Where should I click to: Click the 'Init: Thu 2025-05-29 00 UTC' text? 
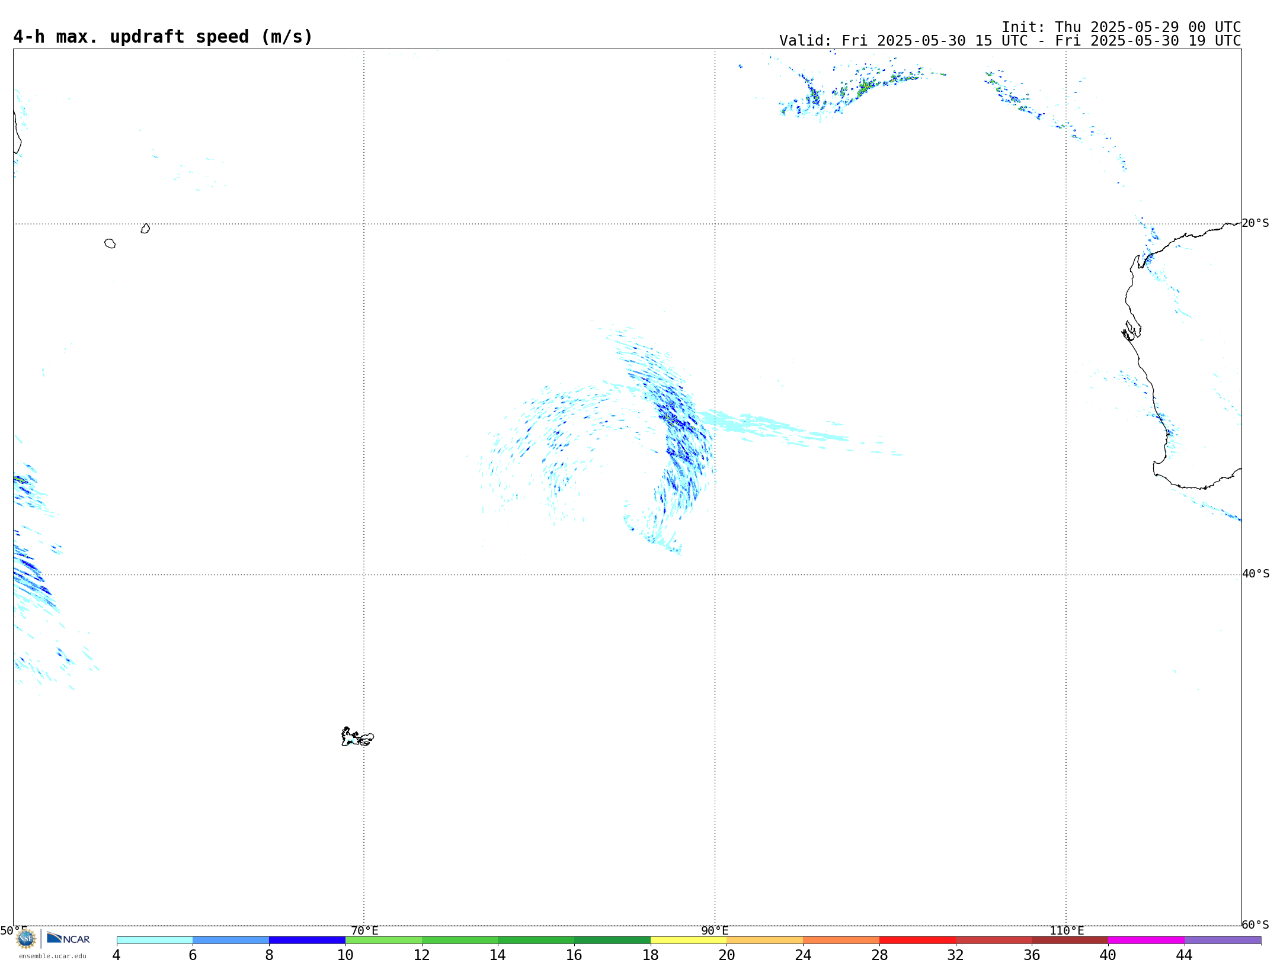click(x=1121, y=27)
